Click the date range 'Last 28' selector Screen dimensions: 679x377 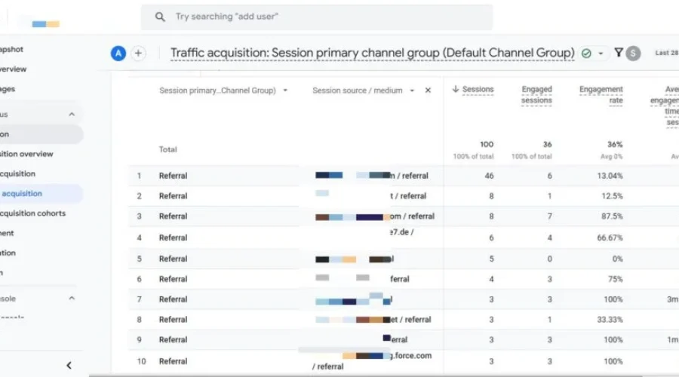667,53
